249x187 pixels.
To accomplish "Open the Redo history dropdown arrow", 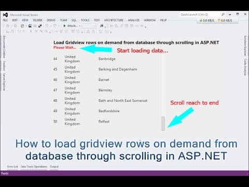I will click(x=59, y=26).
